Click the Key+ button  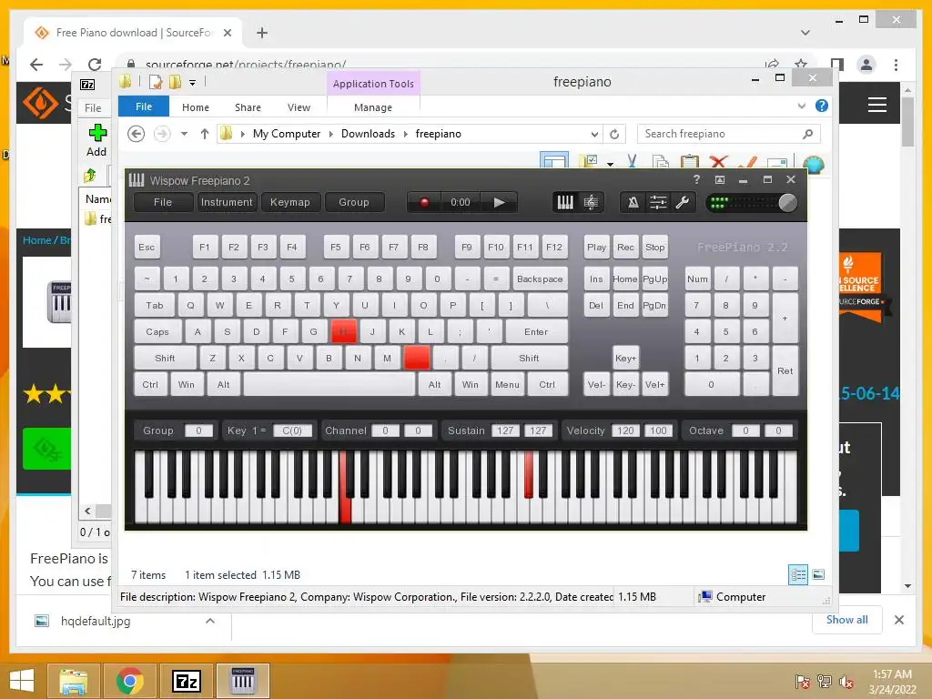(625, 358)
